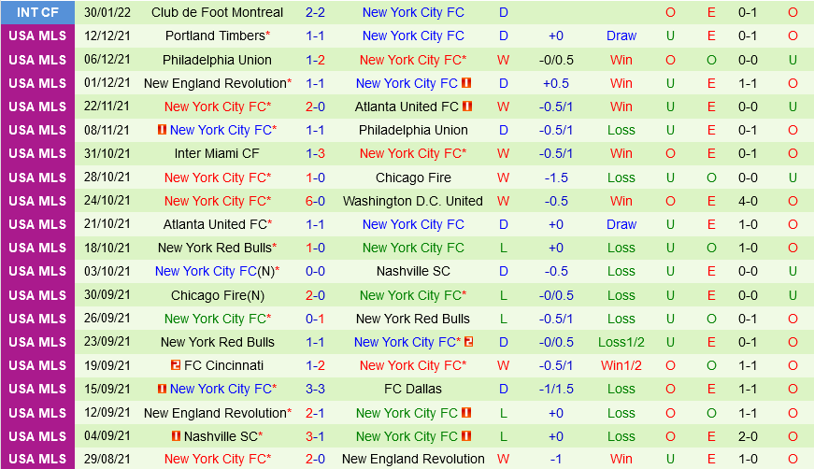This screenshot has height=469, width=814.
Task: Click red card icon in the 12/09/21 row
Action: [466, 413]
